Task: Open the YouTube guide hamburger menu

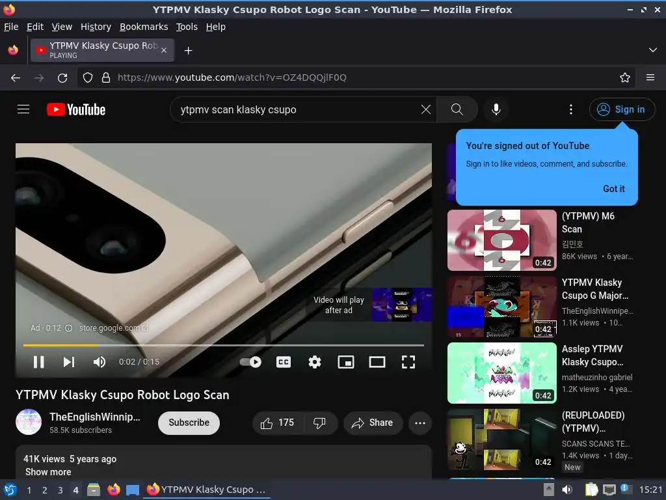Action: (23, 109)
